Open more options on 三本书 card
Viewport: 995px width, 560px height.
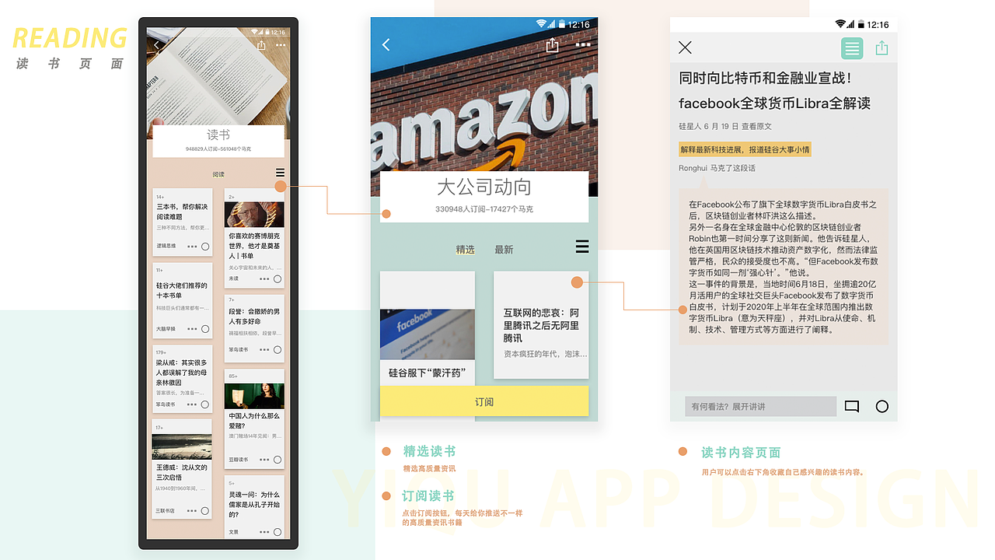[192, 247]
